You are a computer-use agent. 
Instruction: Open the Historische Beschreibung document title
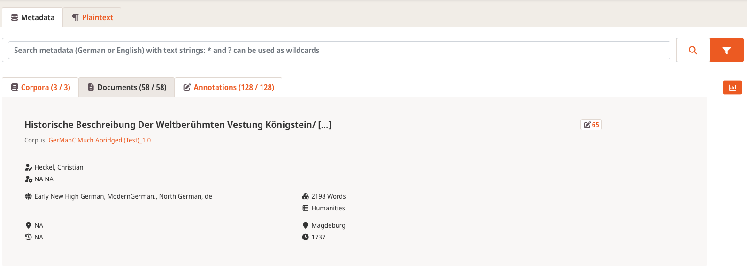[x=178, y=125]
